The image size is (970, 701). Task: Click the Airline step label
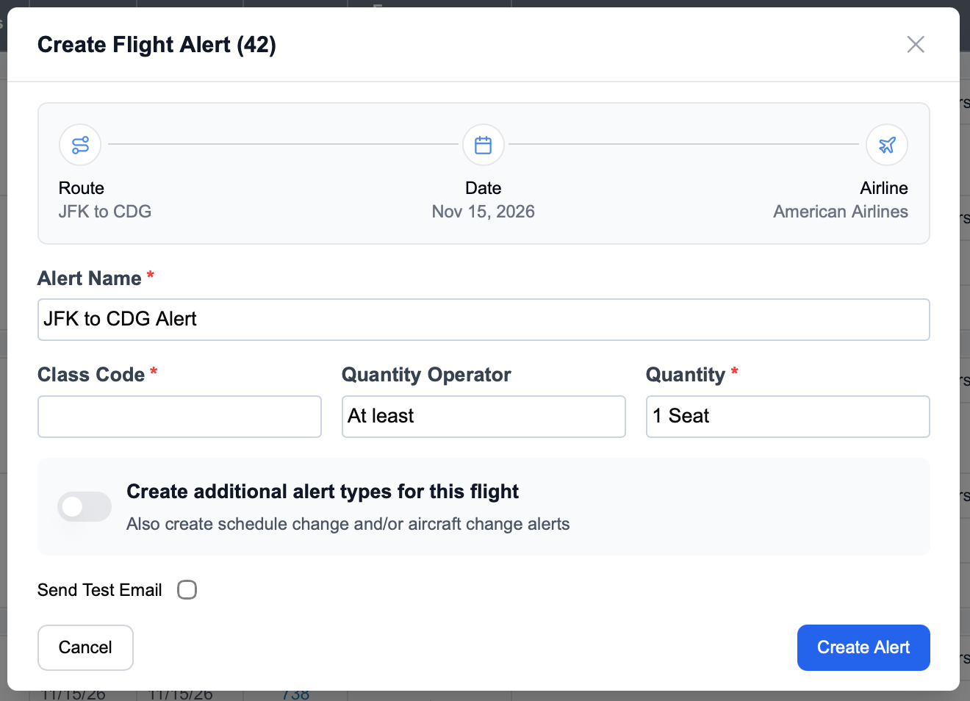[883, 188]
